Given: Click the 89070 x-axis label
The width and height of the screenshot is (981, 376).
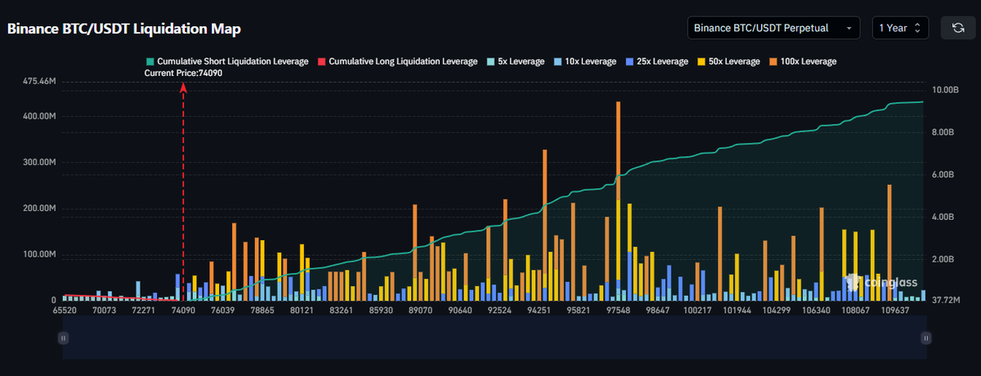Looking at the screenshot, I should [x=420, y=311].
